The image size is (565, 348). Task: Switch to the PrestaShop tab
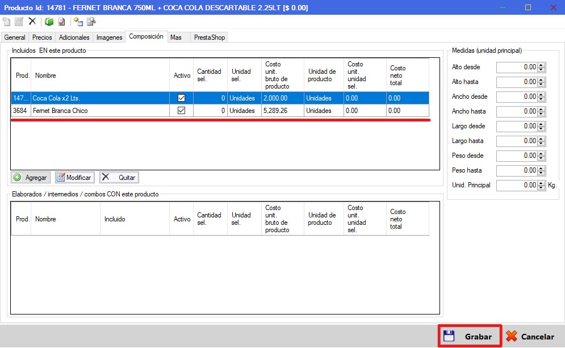click(x=210, y=37)
